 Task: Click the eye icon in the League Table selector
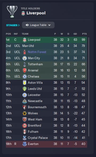[x=27, y=25]
